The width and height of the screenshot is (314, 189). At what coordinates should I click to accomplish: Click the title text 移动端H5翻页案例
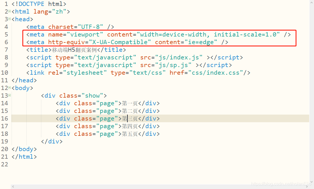coord(74,50)
